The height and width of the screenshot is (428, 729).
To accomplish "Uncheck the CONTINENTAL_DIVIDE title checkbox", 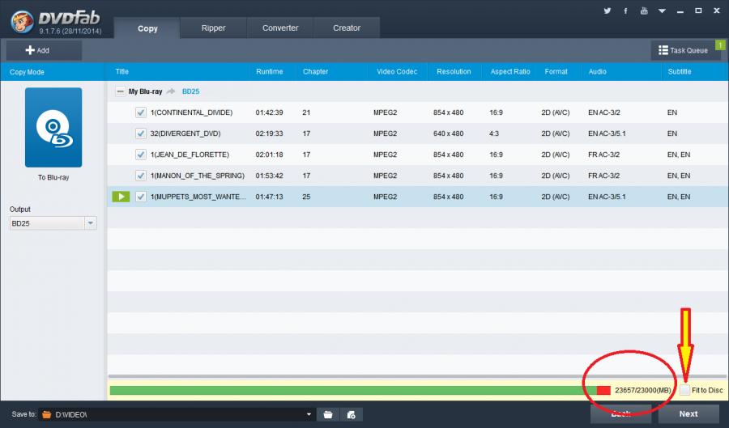I will coord(141,112).
